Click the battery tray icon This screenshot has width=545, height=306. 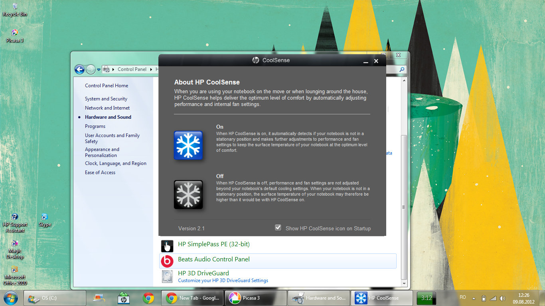click(x=484, y=298)
